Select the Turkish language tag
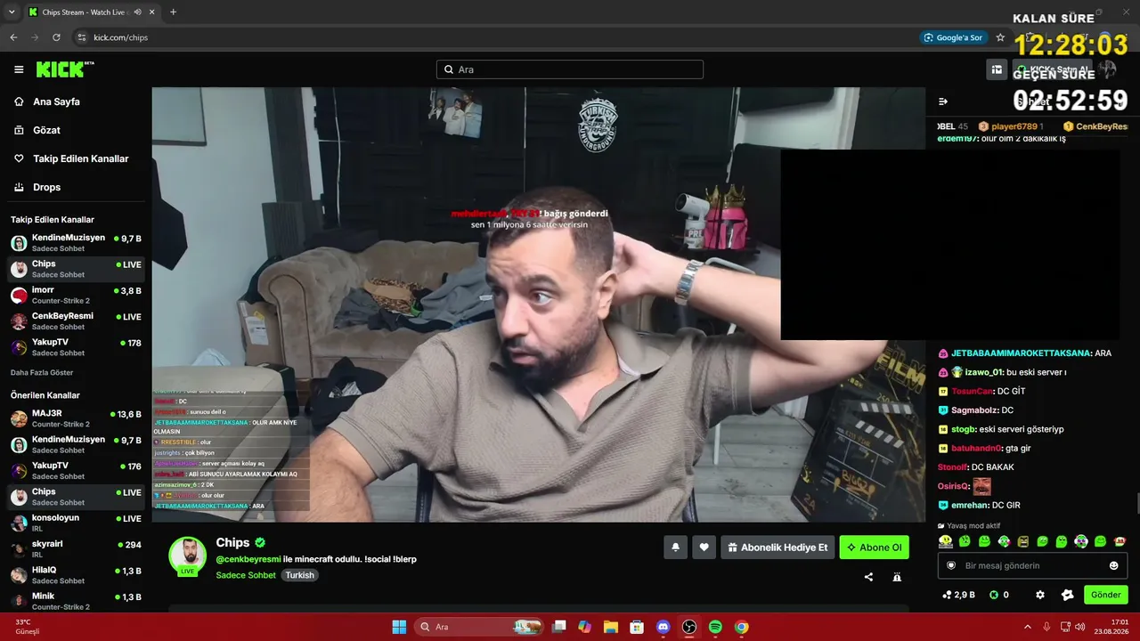This screenshot has width=1140, height=641. [300, 575]
